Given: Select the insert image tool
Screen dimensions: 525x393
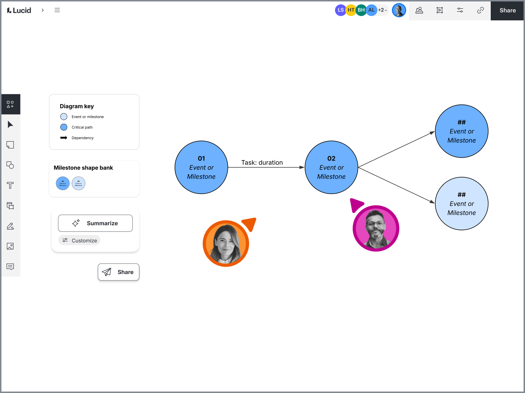Looking at the screenshot, I should [10, 246].
